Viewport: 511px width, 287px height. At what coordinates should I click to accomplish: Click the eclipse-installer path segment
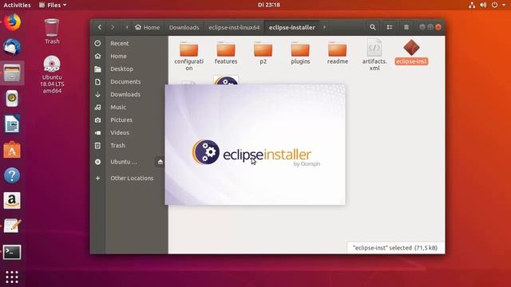click(292, 27)
